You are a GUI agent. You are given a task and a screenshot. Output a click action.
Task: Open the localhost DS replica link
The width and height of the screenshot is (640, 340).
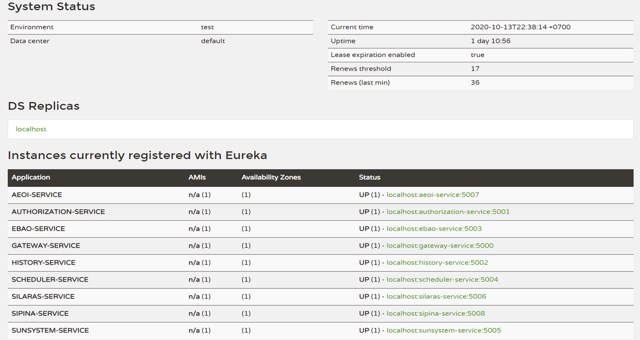[31, 129]
